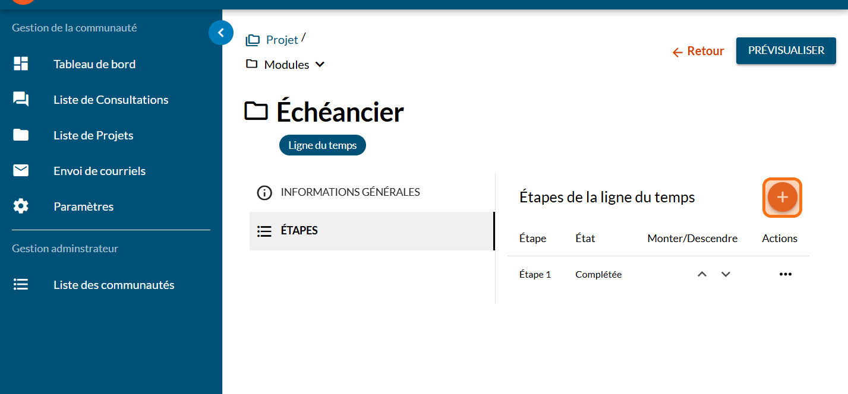This screenshot has height=394, width=848.
Task: Click the Paramètres gear icon
Action: click(x=21, y=206)
